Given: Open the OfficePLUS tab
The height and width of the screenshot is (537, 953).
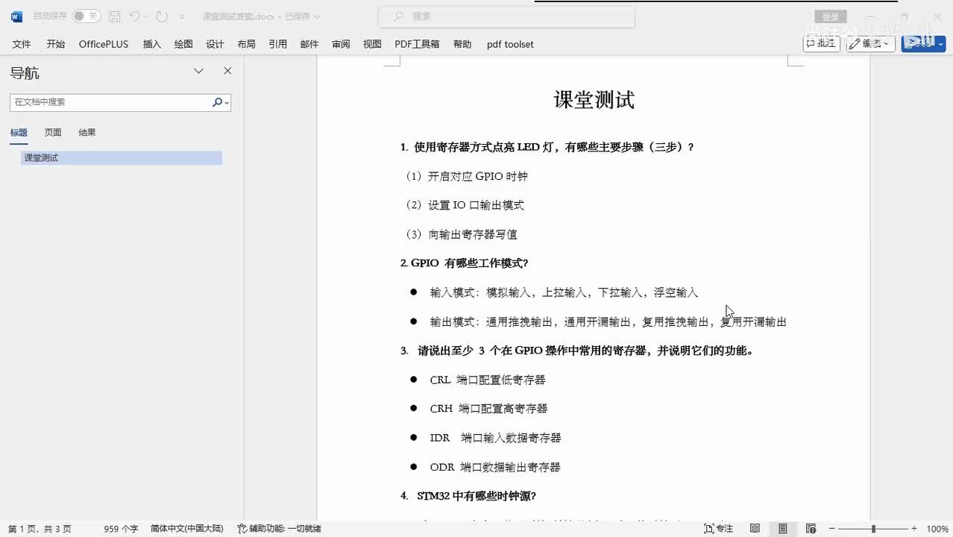Looking at the screenshot, I should pos(104,44).
